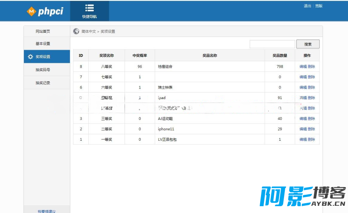Open 抽奖记录 in the sidebar
Viewport: 348px width, 213px height.
[43, 83]
